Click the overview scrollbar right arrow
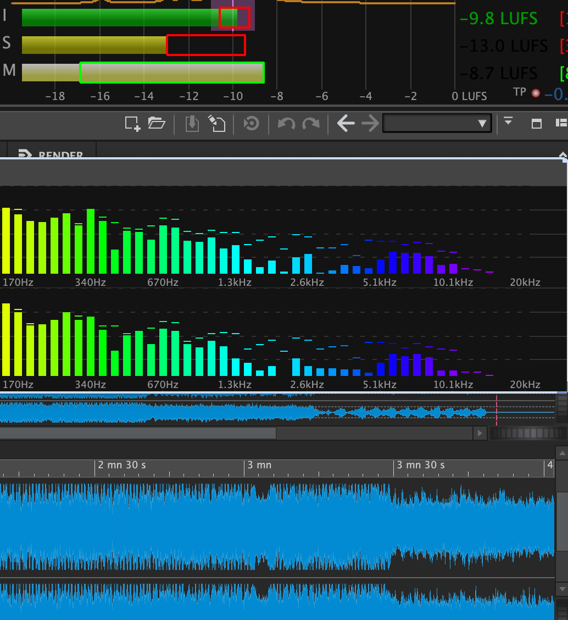This screenshot has width=568, height=620. [480, 433]
